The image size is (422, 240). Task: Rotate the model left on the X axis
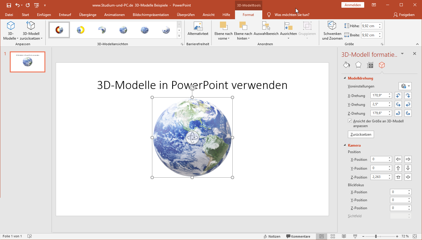click(398, 95)
